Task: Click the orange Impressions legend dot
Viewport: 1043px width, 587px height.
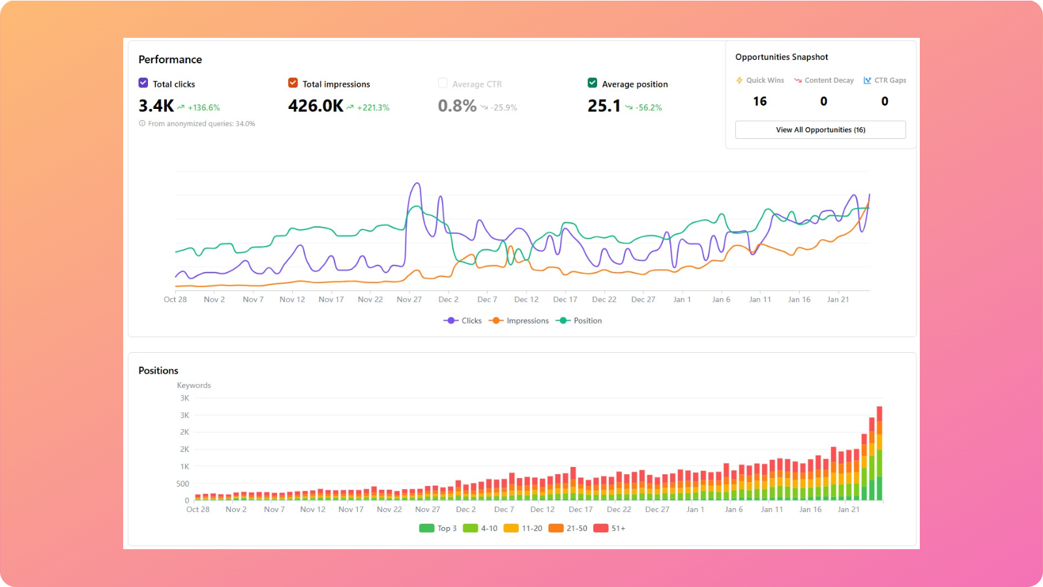Action: pyautogui.click(x=495, y=320)
